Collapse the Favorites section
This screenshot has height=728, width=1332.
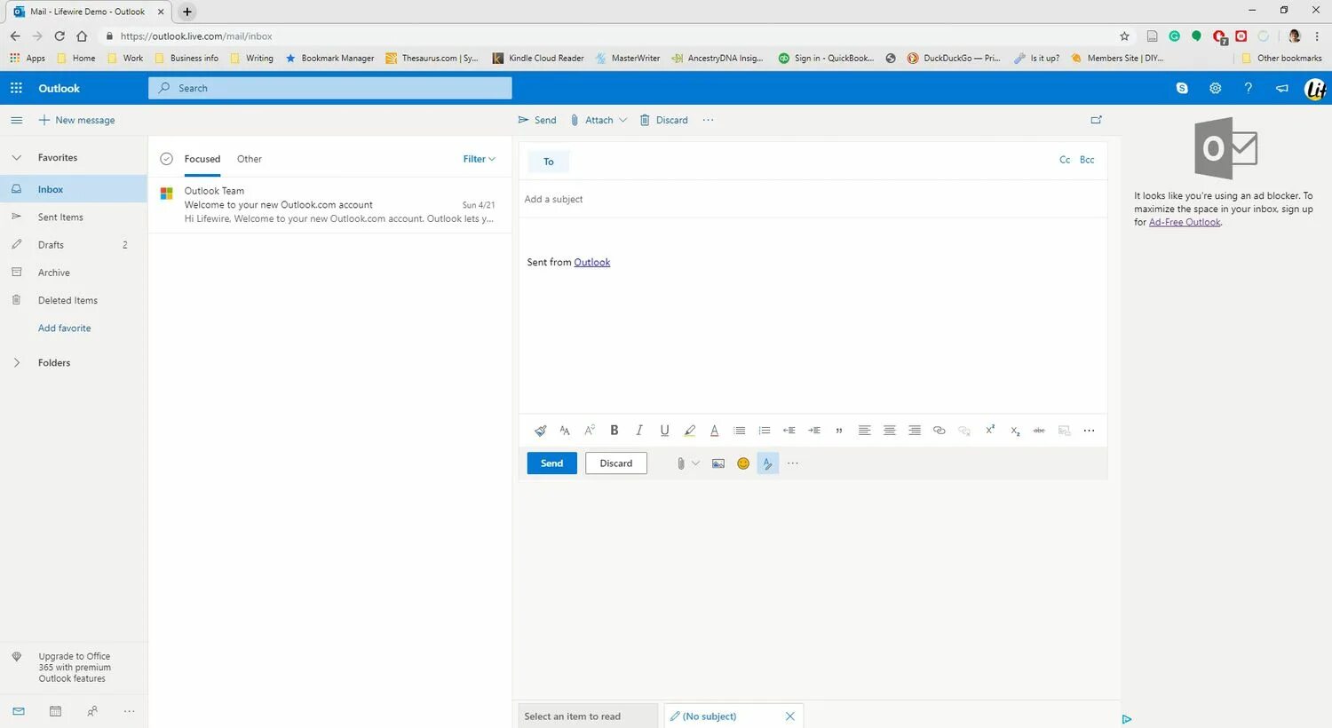[x=16, y=158]
